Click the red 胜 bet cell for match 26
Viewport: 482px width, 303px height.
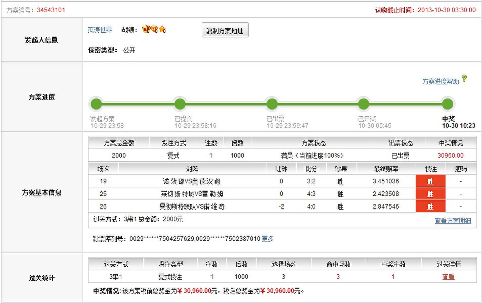[x=430, y=206]
